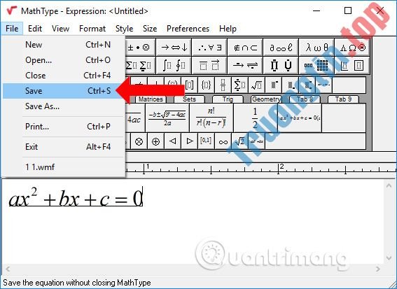Open the labeled arrow templates palette

[x=245, y=65]
